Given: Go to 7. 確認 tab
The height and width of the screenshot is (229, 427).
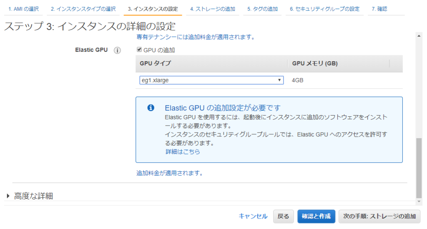Looking at the screenshot, I should tap(379, 9).
